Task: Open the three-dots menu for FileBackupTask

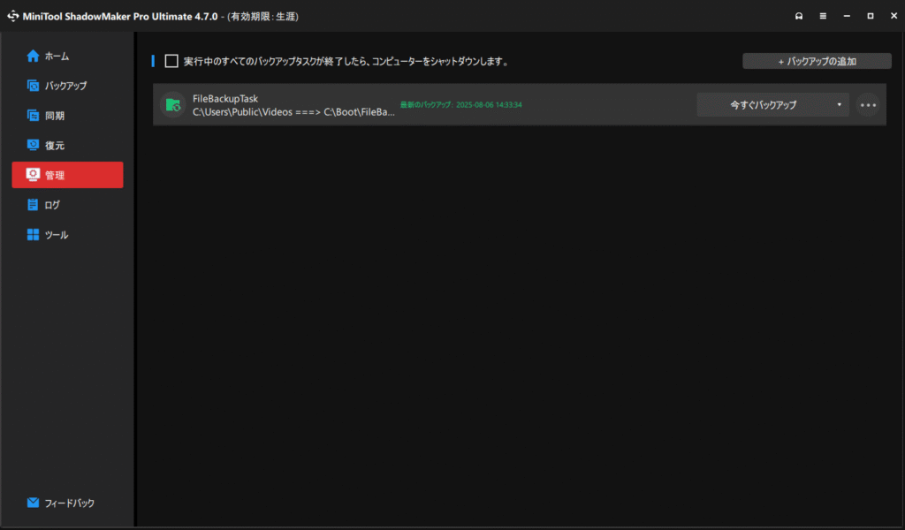Action: tap(868, 105)
